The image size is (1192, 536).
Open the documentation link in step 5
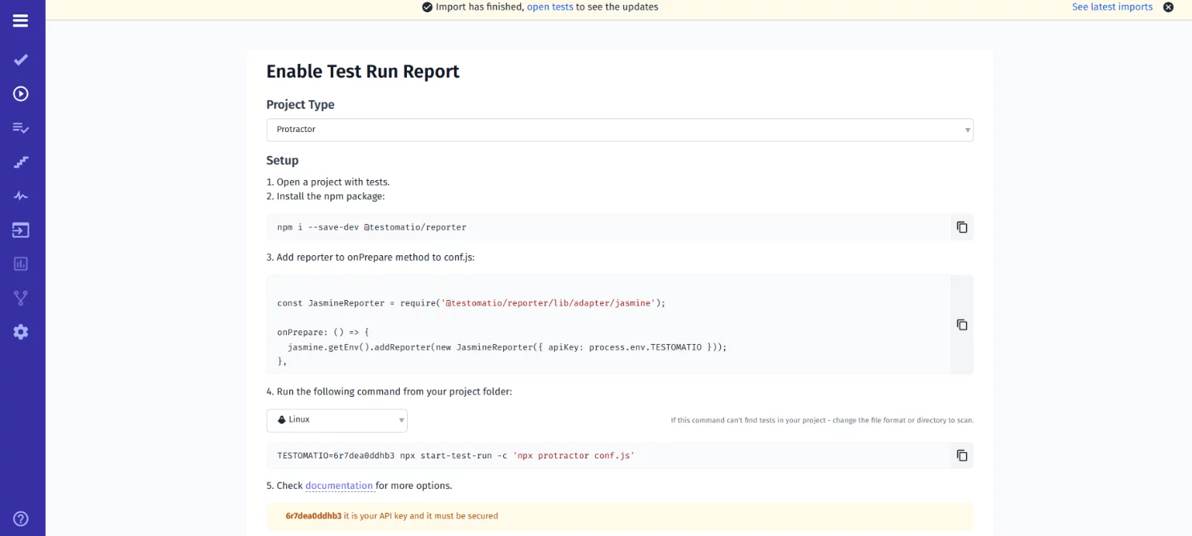pos(340,485)
